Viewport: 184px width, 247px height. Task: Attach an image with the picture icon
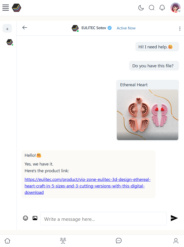35,218
